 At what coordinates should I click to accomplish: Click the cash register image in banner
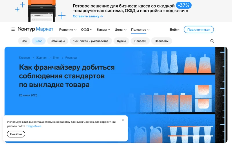(x=42, y=11)
